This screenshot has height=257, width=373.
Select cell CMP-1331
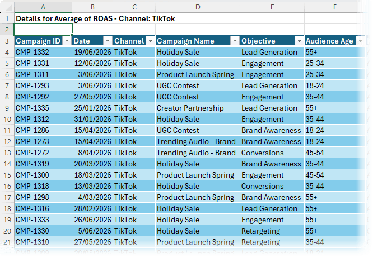pos(43,63)
